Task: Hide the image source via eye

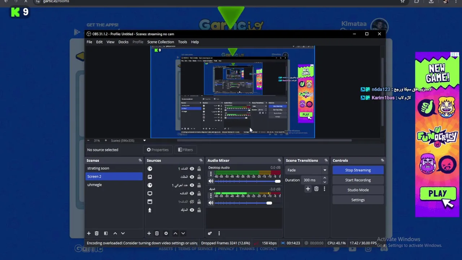Action: pos(192,177)
